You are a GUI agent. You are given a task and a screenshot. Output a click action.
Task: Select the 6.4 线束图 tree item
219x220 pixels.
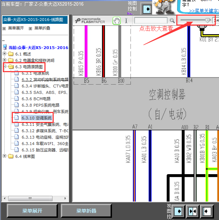click(x=25, y=156)
